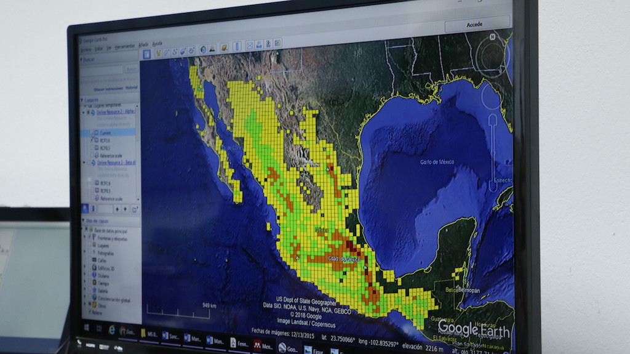Launch Internet Explorer from the taskbar
The width and height of the screenshot is (630, 354).
pyautogui.click(x=112, y=330)
